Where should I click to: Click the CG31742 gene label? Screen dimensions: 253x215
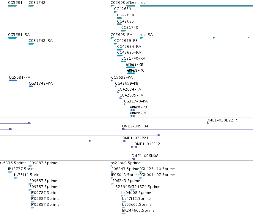[x=37, y=3]
